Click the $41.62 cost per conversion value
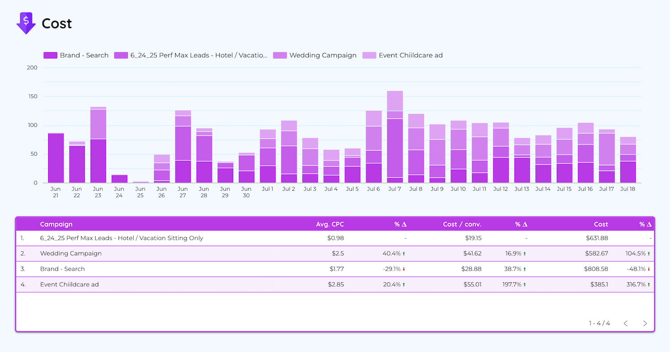Viewport: 670px width, 352px height. click(x=472, y=253)
